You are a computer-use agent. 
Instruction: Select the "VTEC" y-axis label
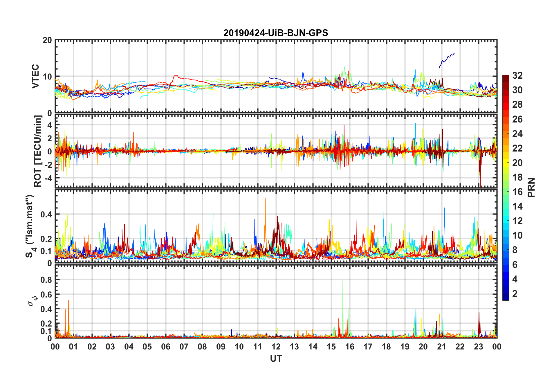pos(35,76)
